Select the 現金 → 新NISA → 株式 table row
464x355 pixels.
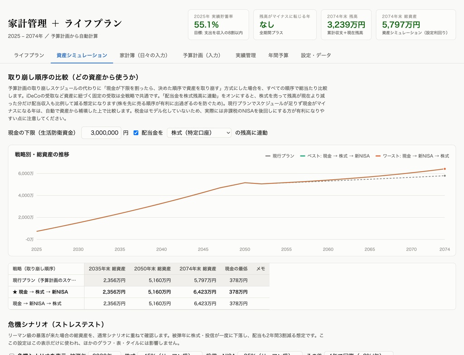tap(139, 303)
